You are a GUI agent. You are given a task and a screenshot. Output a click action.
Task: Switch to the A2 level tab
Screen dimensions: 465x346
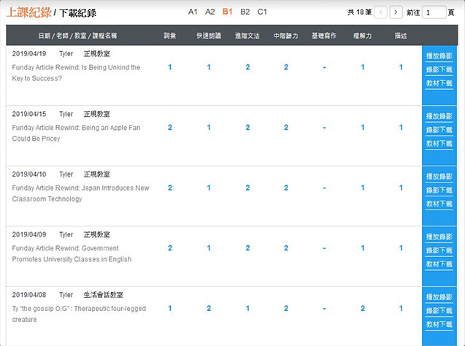(x=210, y=12)
